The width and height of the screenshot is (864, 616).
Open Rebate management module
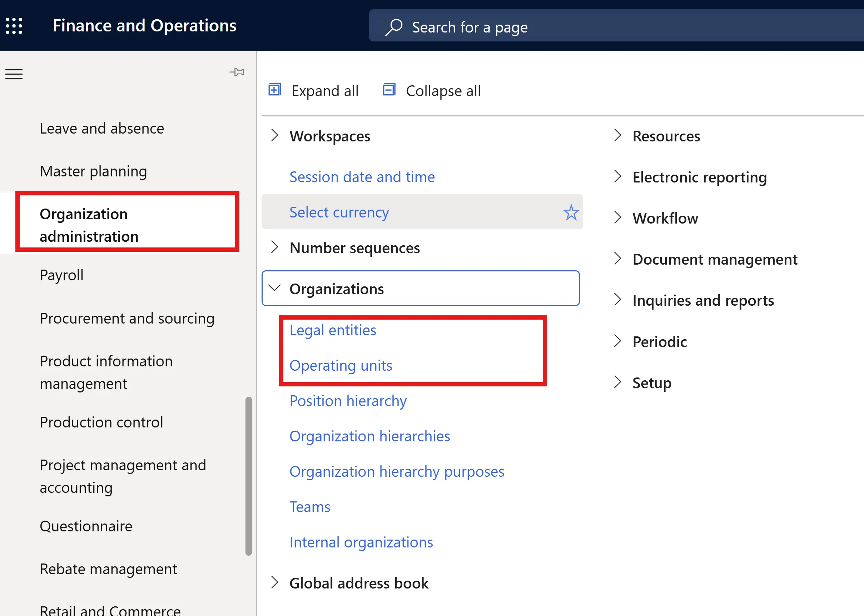click(x=109, y=569)
